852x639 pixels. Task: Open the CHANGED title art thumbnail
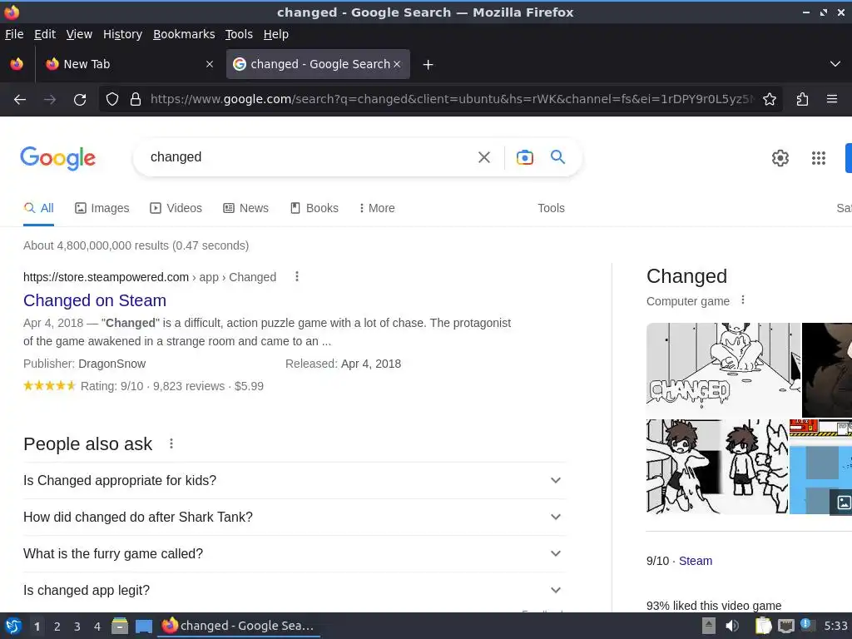click(x=723, y=369)
